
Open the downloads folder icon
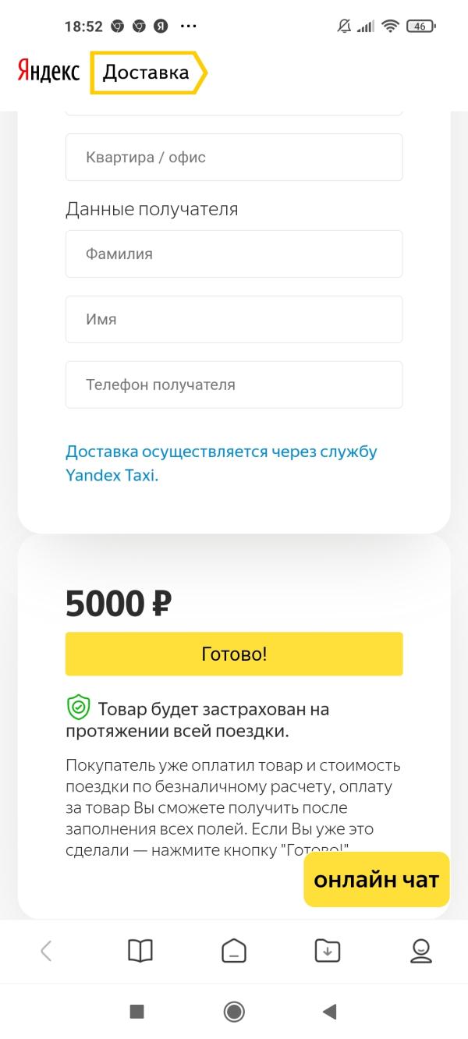click(328, 950)
